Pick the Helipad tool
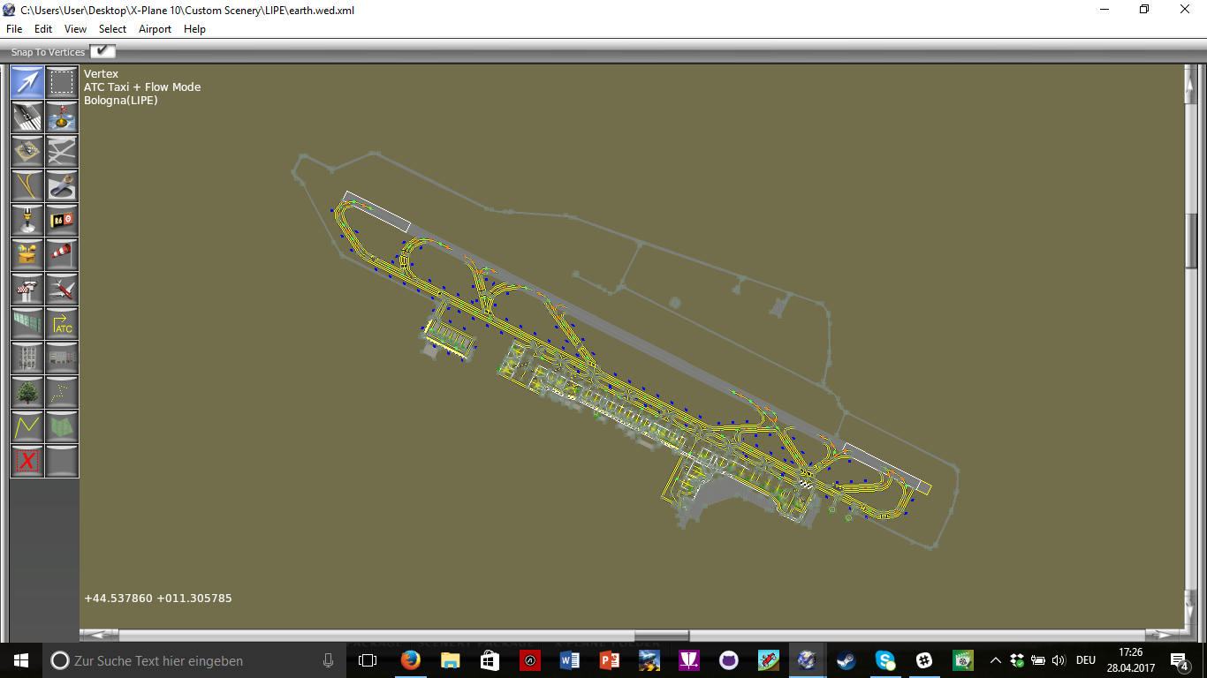 (x=27, y=152)
